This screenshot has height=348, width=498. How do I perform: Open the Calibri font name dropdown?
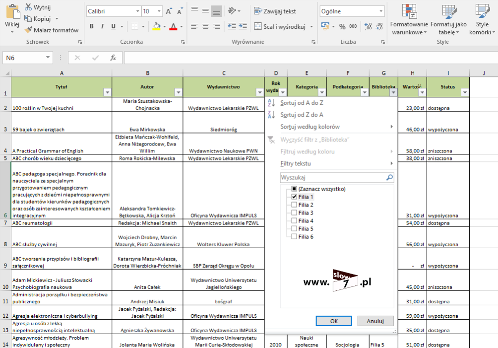137,11
